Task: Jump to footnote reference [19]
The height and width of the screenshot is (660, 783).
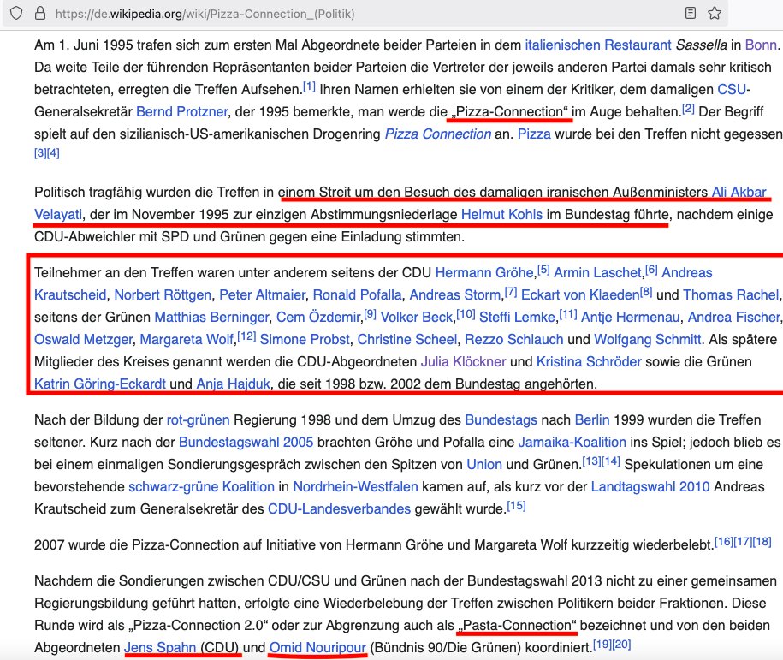Action: click(x=602, y=645)
